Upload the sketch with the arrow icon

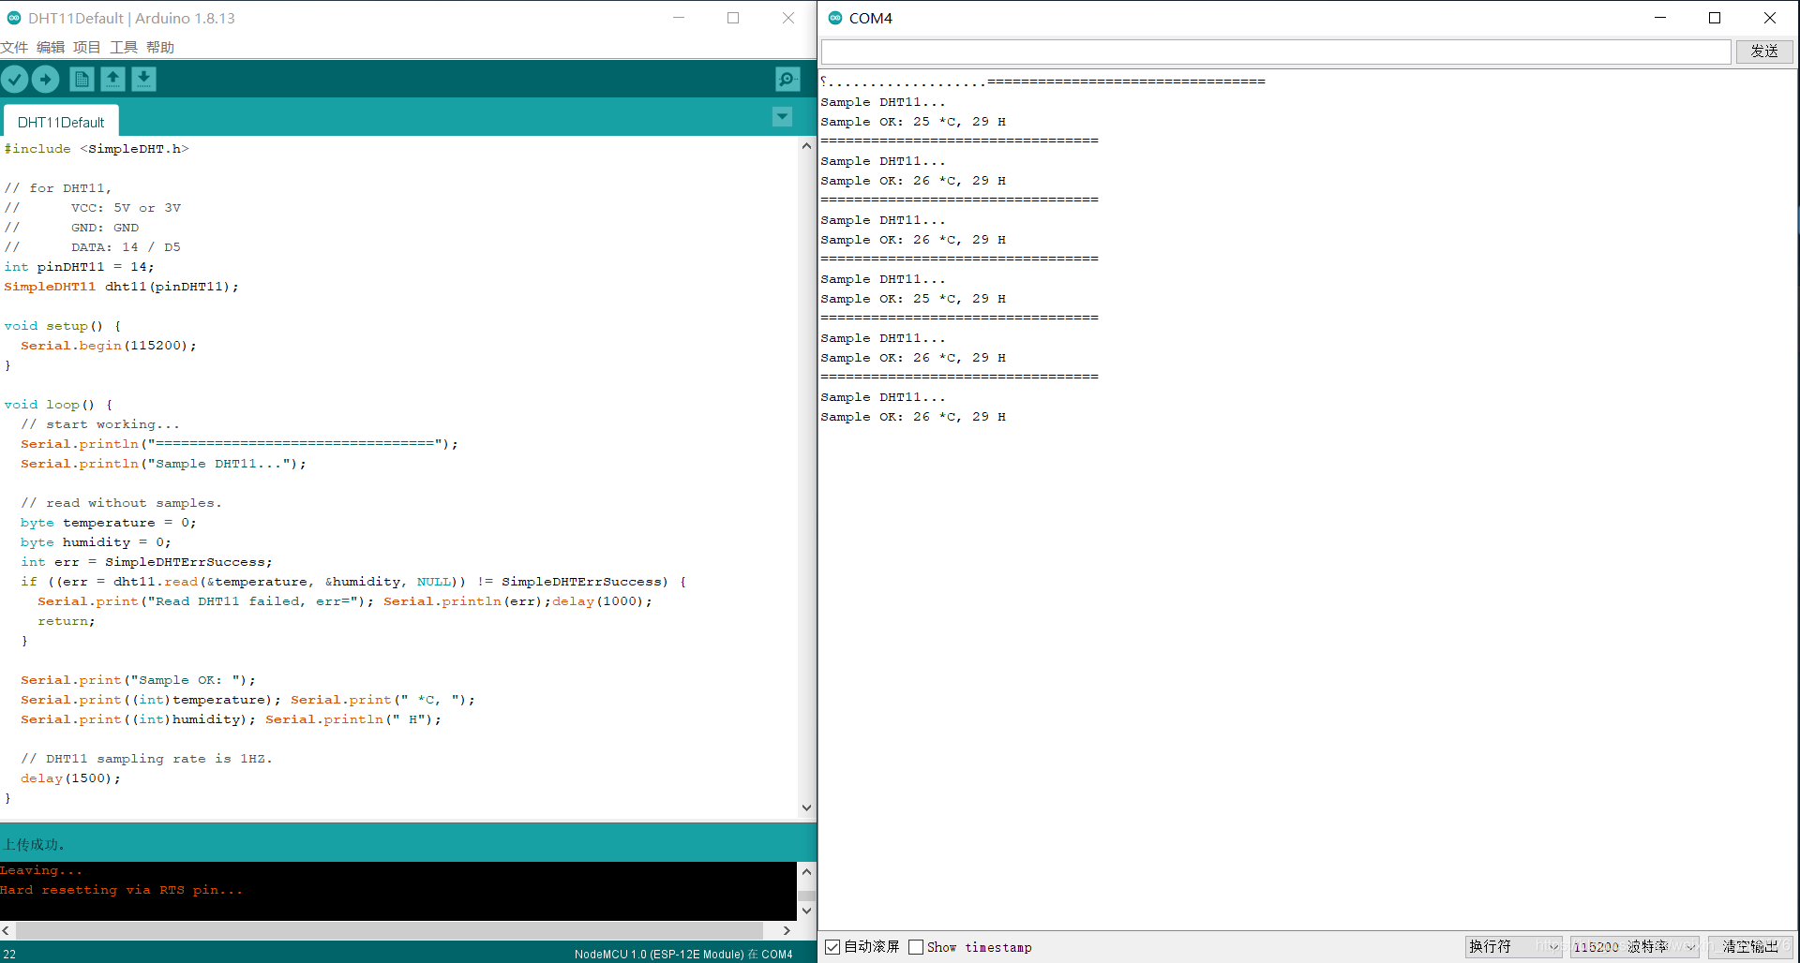pos(45,80)
